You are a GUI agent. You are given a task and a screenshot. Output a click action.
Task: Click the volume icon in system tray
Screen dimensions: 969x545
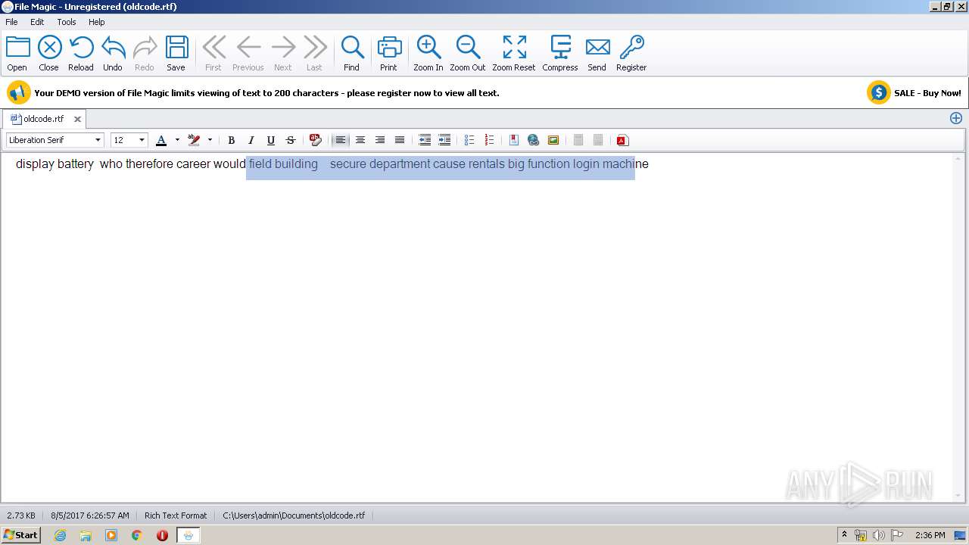point(878,535)
